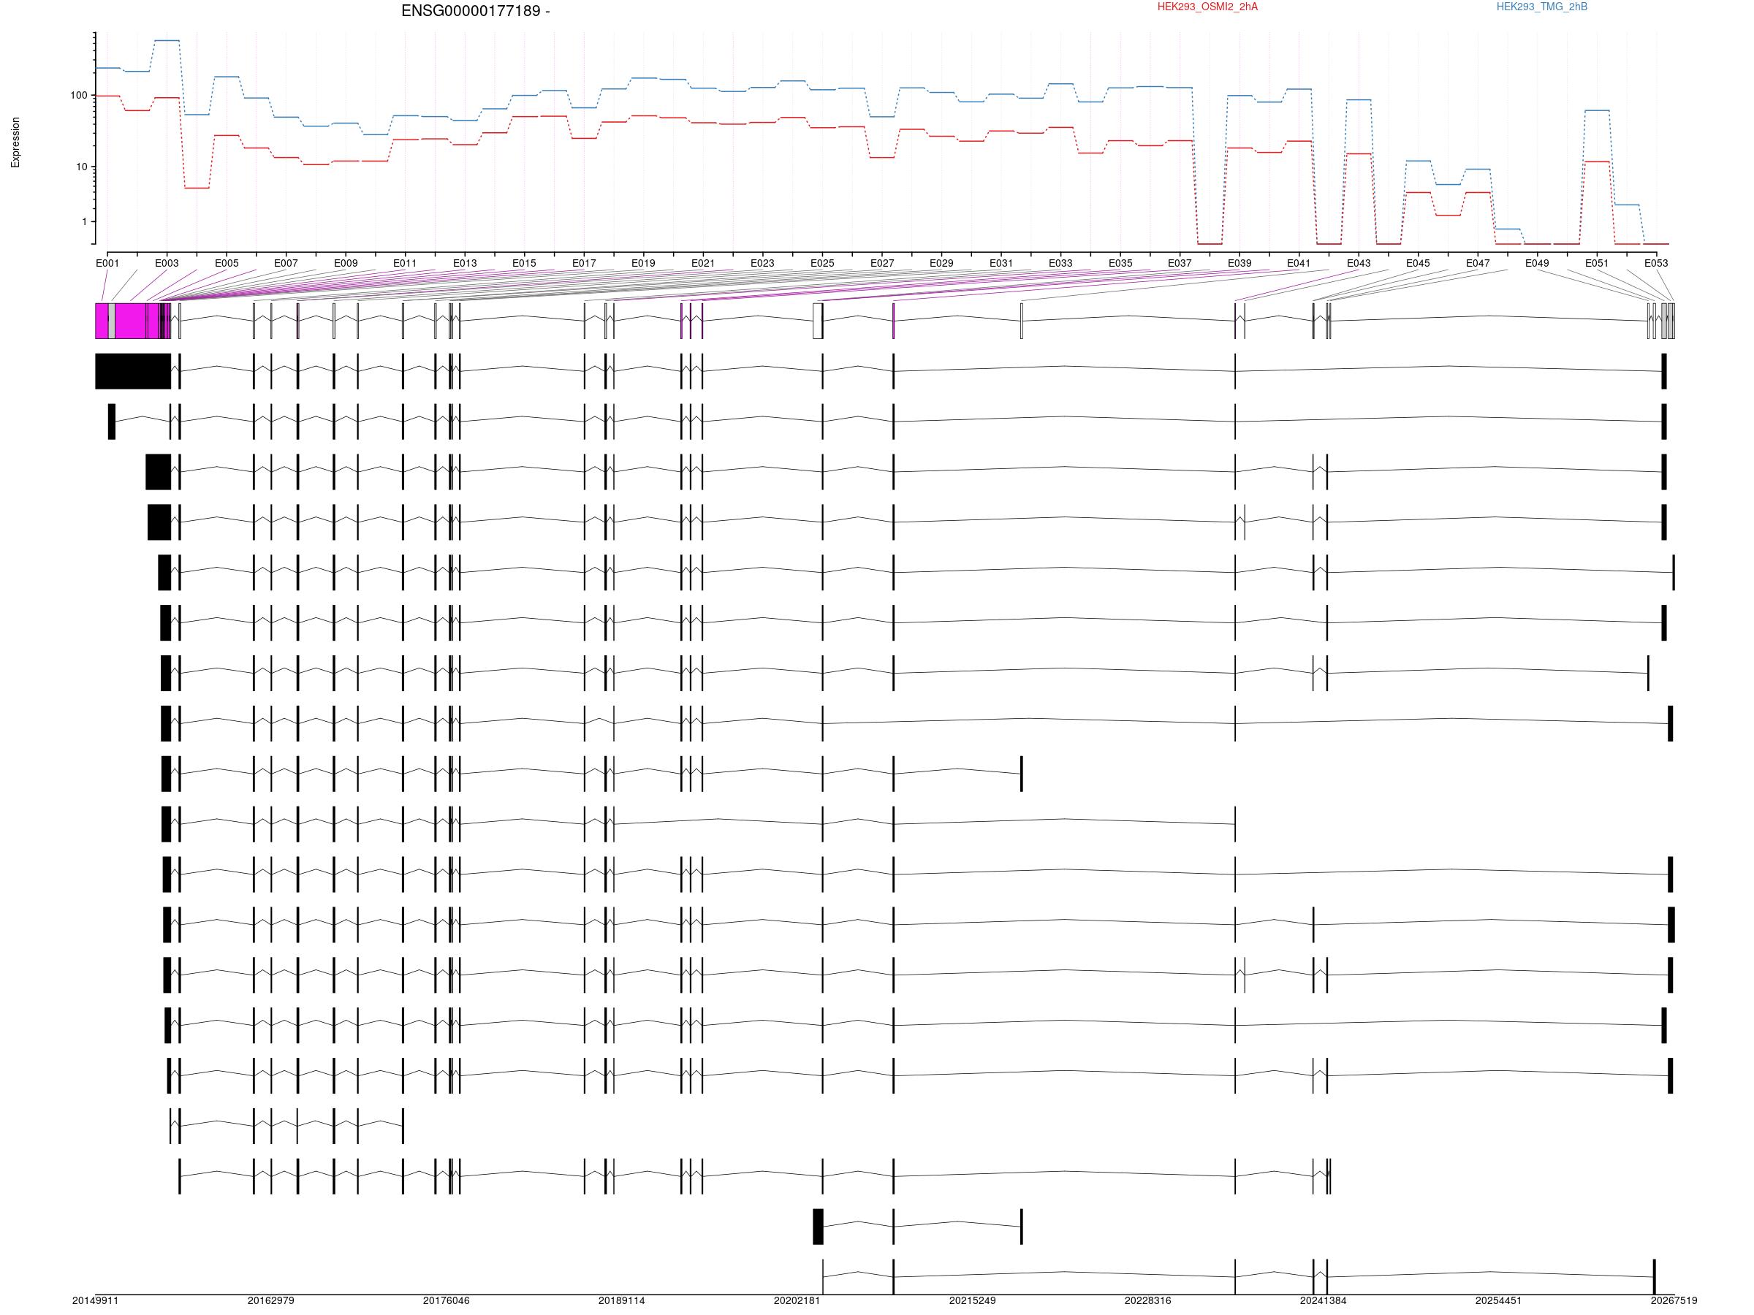Click exon label E025
The width and height of the screenshot is (1754, 1315).
822,263
